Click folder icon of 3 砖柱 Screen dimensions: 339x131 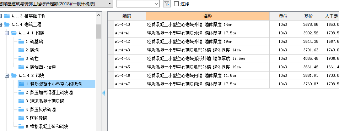pos(21,58)
